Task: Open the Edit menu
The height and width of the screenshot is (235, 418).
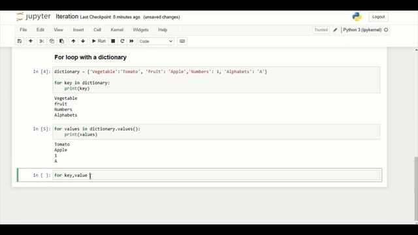Action: [x=40, y=30]
